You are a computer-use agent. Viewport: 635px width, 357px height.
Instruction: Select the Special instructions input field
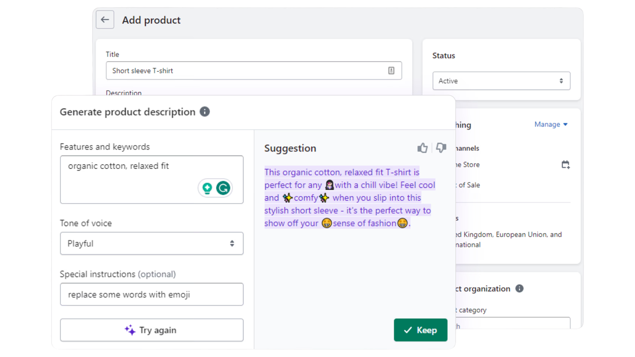151,294
